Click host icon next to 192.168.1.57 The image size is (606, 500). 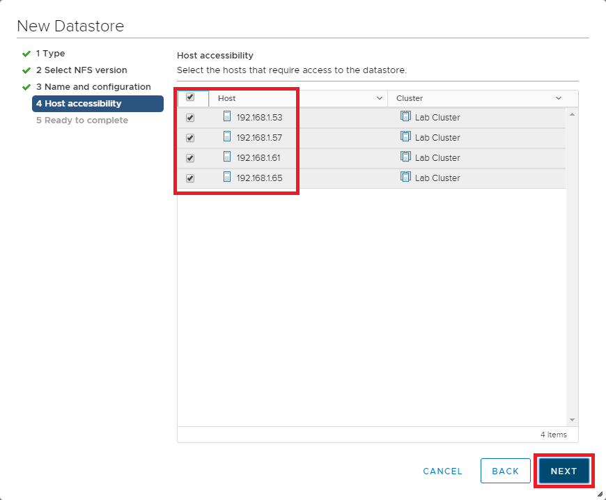[226, 137]
